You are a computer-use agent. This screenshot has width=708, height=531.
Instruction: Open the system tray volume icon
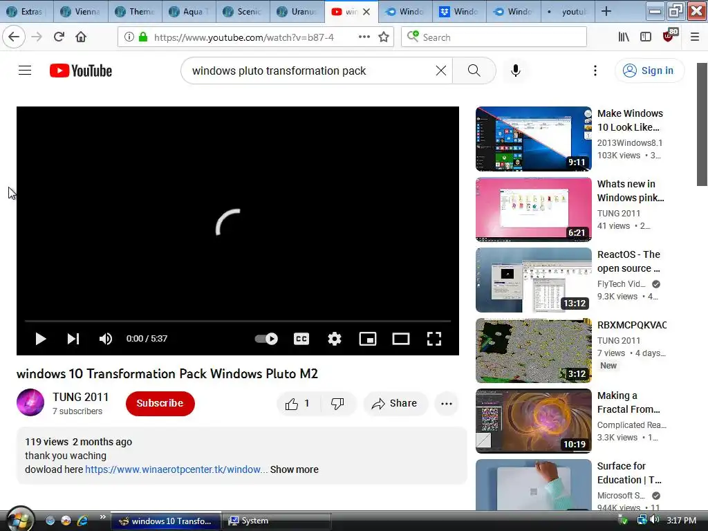coord(655,520)
